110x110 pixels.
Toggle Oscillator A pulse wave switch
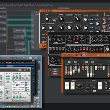point(78,39)
